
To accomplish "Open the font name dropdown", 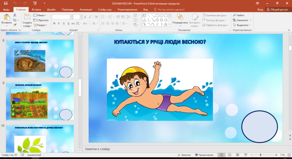I will click(x=71, y=17).
